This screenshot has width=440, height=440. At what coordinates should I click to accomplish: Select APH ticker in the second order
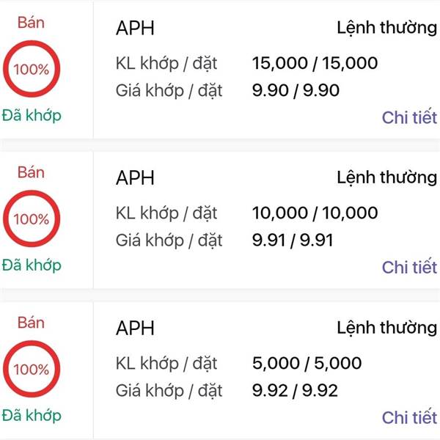tap(135, 178)
